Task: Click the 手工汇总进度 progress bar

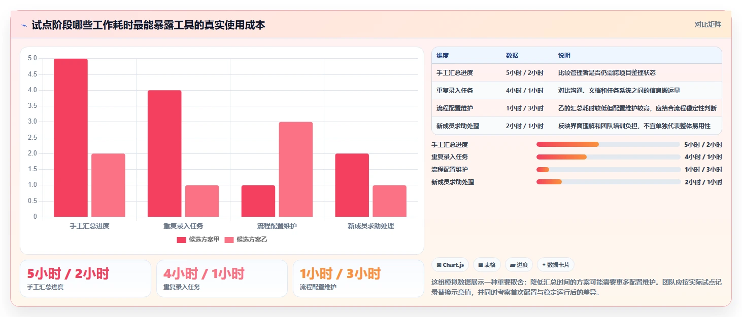Action: click(608, 144)
